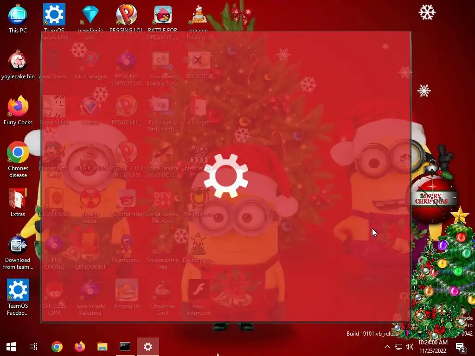Screen dimensions: 475x356
Task: Click the Merry Christmas clock ornament gadget
Action: coord(433,197)
